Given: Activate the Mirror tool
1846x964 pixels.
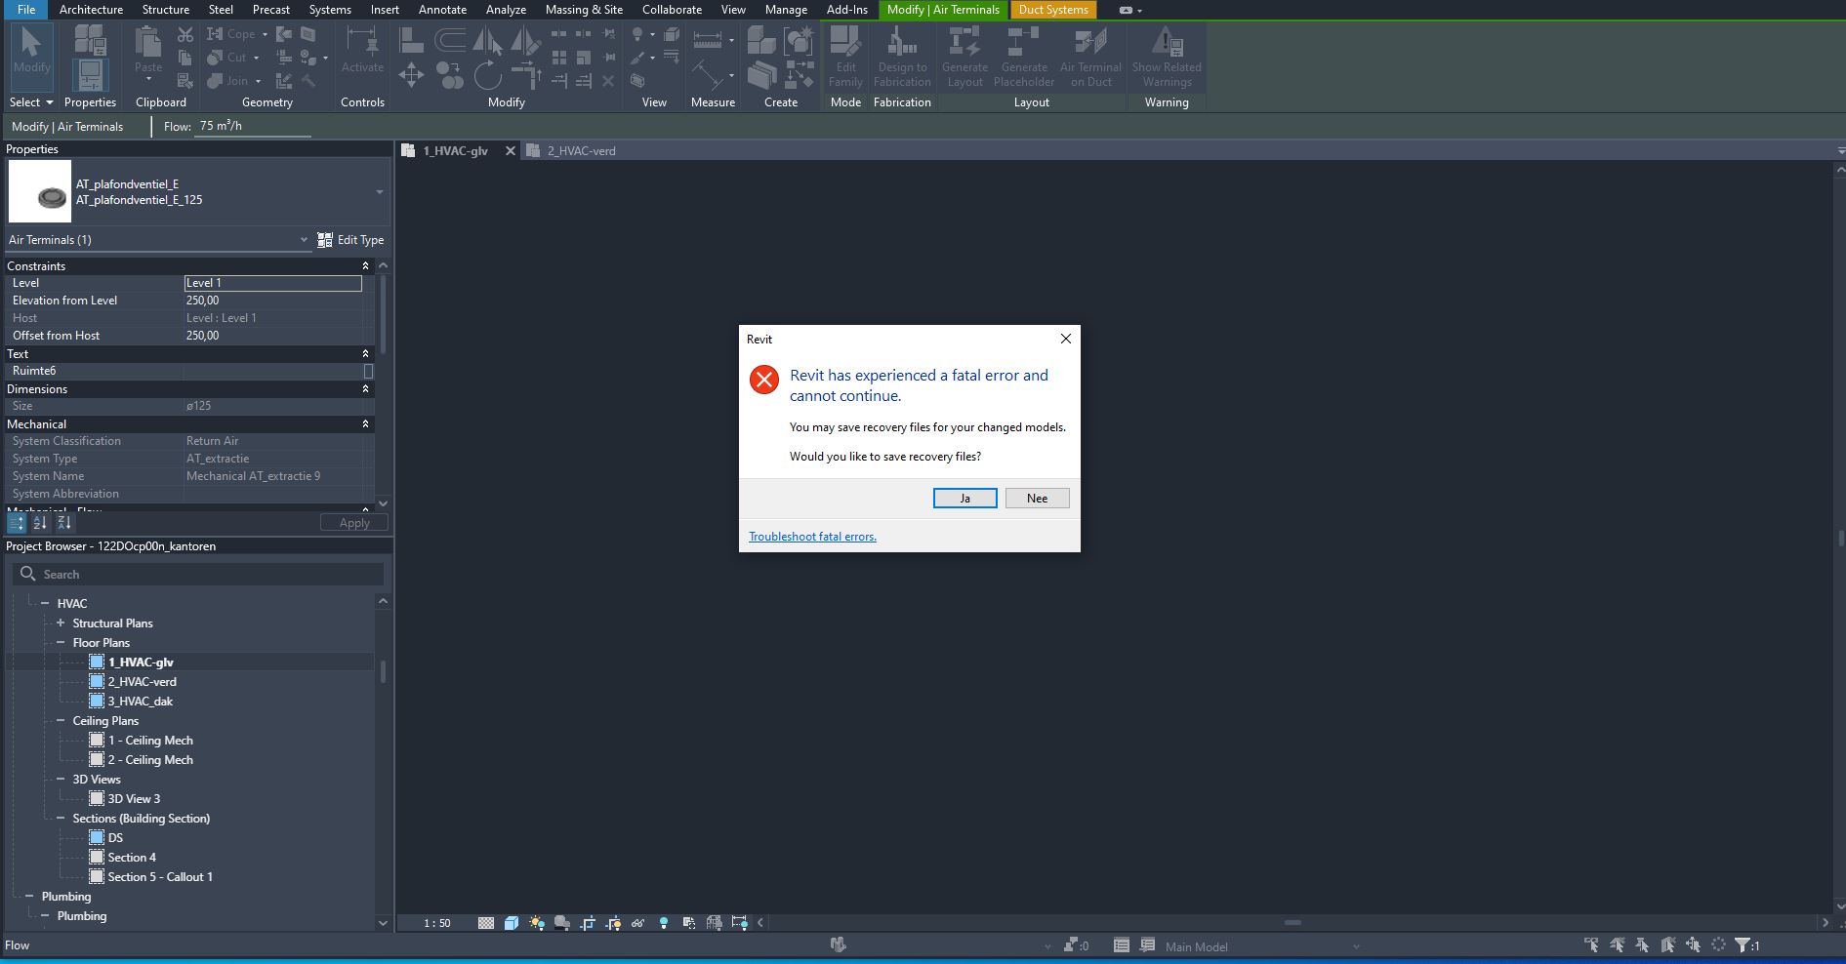Looking at the screenshot, I should 486,42.
